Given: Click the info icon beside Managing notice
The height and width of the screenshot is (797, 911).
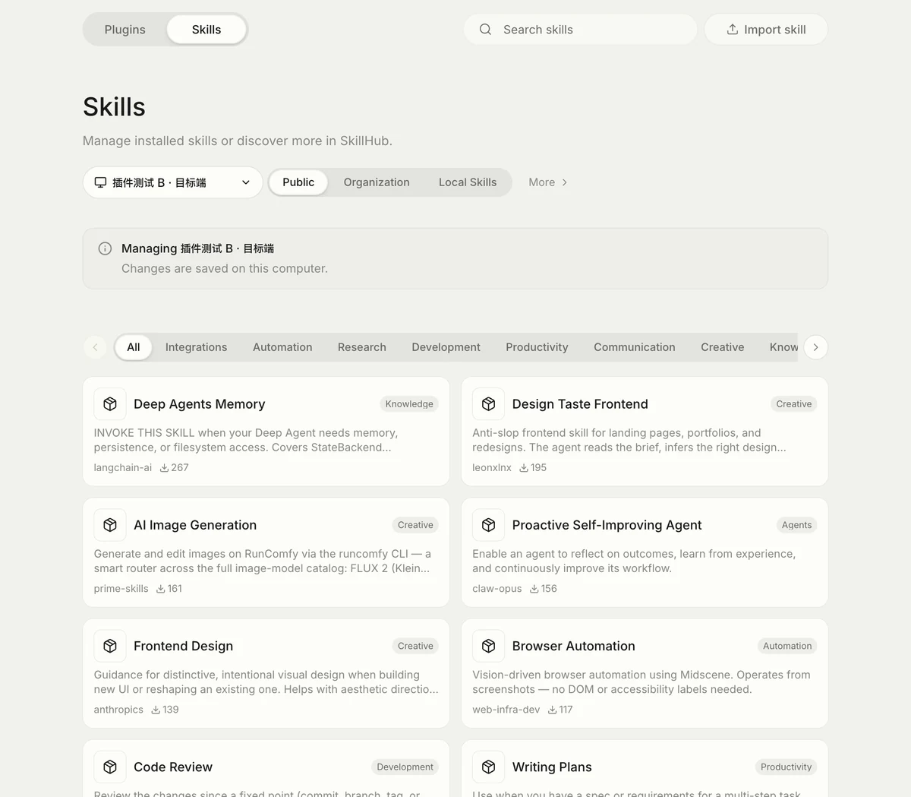Looking at the screenshot, I should 106,248.
